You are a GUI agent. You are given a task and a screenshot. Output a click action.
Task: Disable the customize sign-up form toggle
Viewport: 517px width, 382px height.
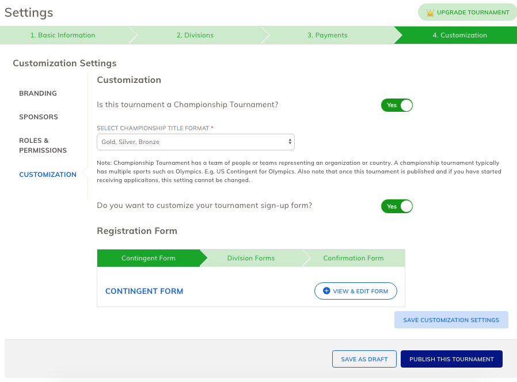click(x=397, y=206)
